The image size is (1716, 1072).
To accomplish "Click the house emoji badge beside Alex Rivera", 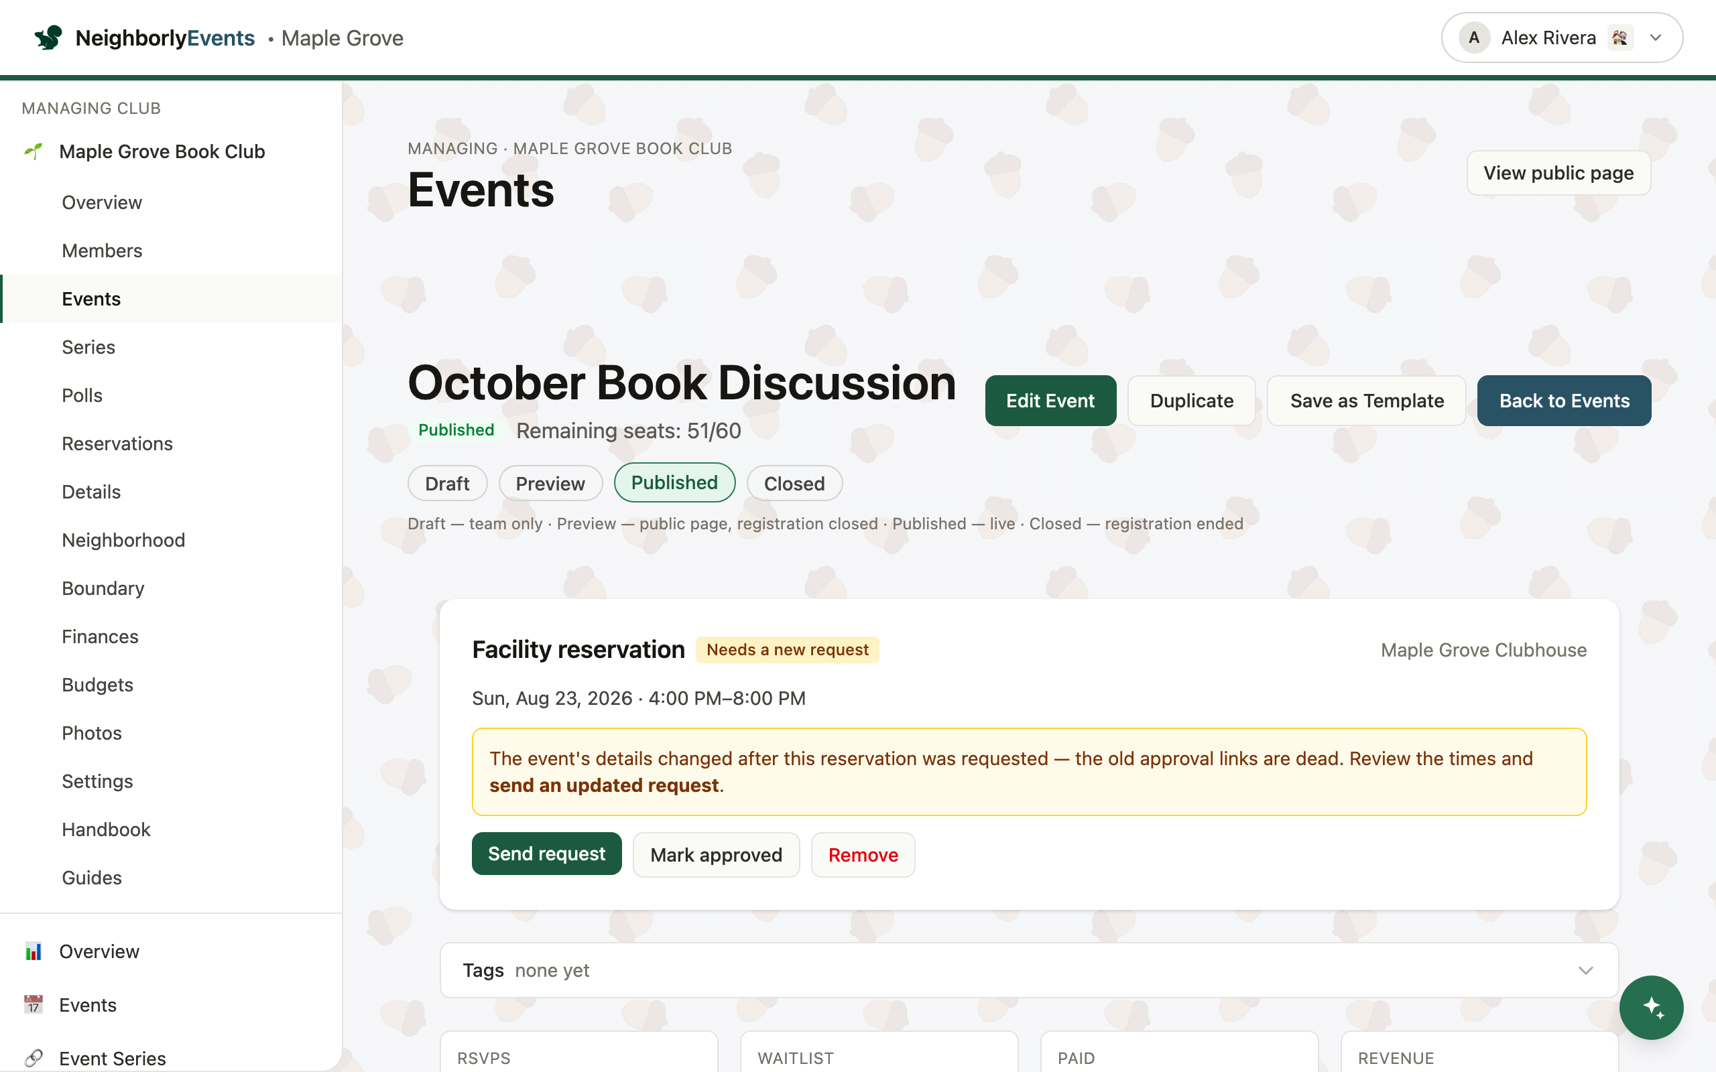I will point(1620,38).
